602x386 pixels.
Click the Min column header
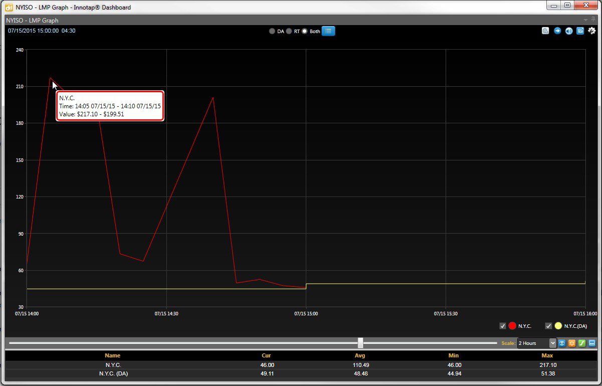pos(454,355)
